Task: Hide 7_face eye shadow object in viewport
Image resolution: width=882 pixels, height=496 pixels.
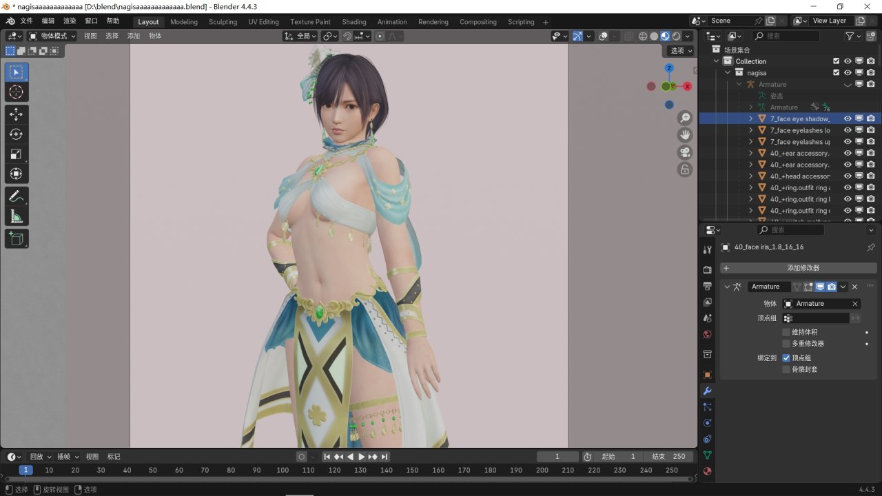Action: coord(848,118)
